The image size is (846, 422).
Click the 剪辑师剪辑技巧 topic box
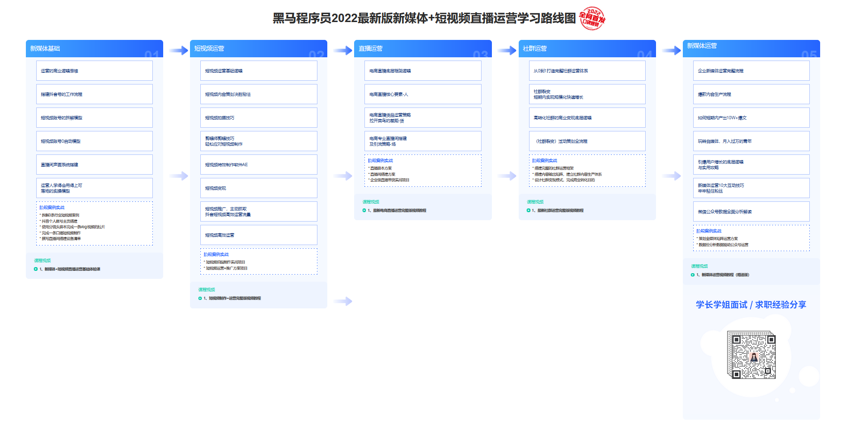click(259, 141)
